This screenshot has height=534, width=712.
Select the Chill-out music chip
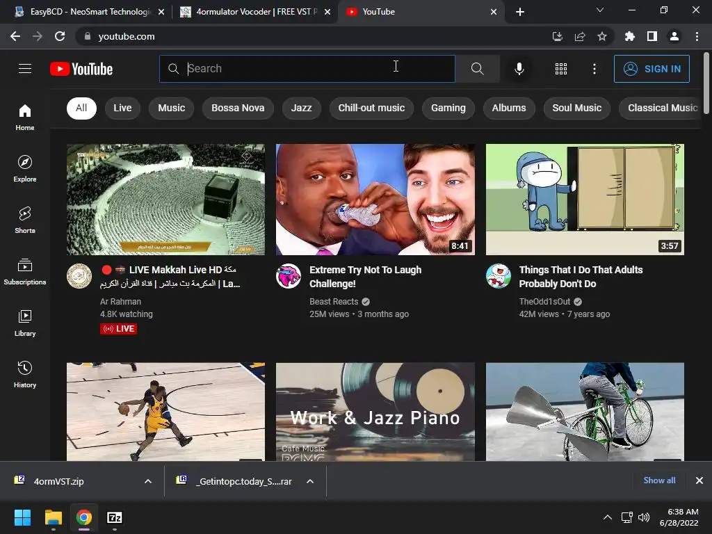(371, 108)
